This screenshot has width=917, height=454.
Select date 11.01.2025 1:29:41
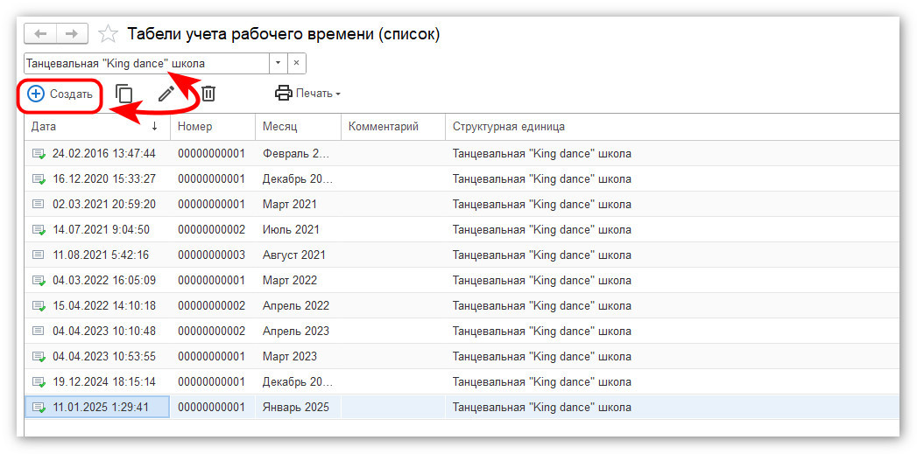pyautogui.click(x=102, y=408)
